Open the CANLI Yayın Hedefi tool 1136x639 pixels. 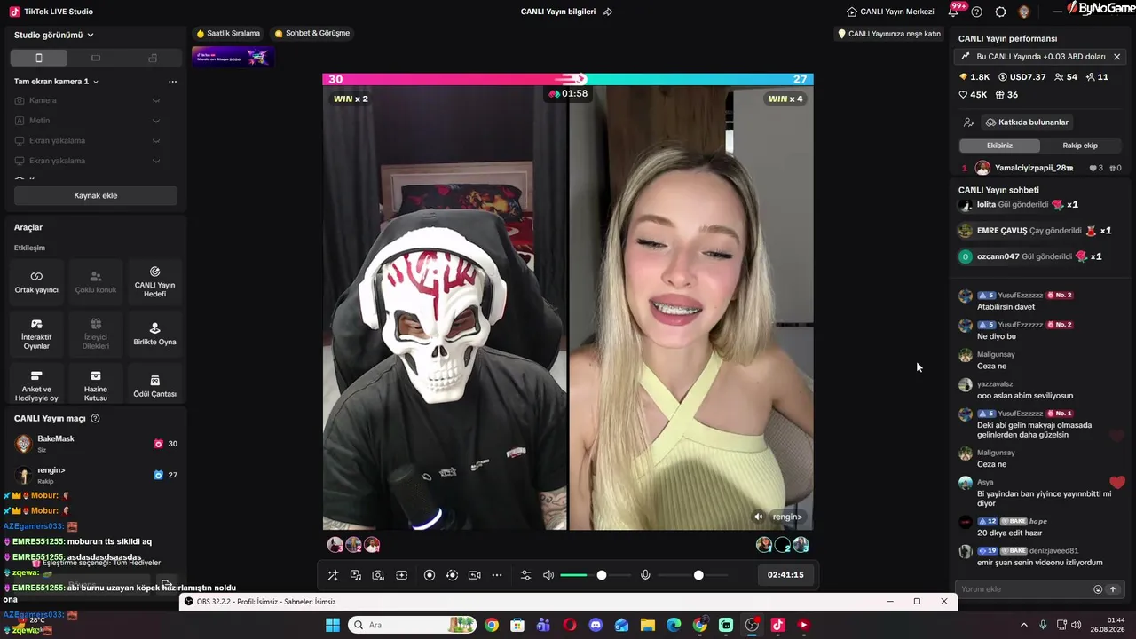(x=154, y=283)
